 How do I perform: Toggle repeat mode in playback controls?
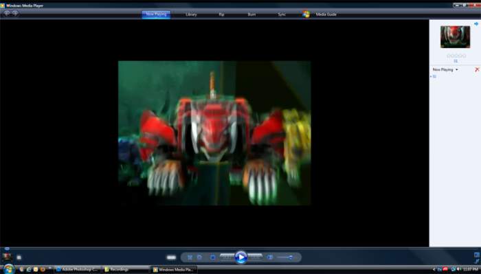point(199,258)
